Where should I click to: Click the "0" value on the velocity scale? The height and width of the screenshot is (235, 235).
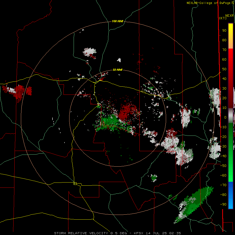pos(225,118)
